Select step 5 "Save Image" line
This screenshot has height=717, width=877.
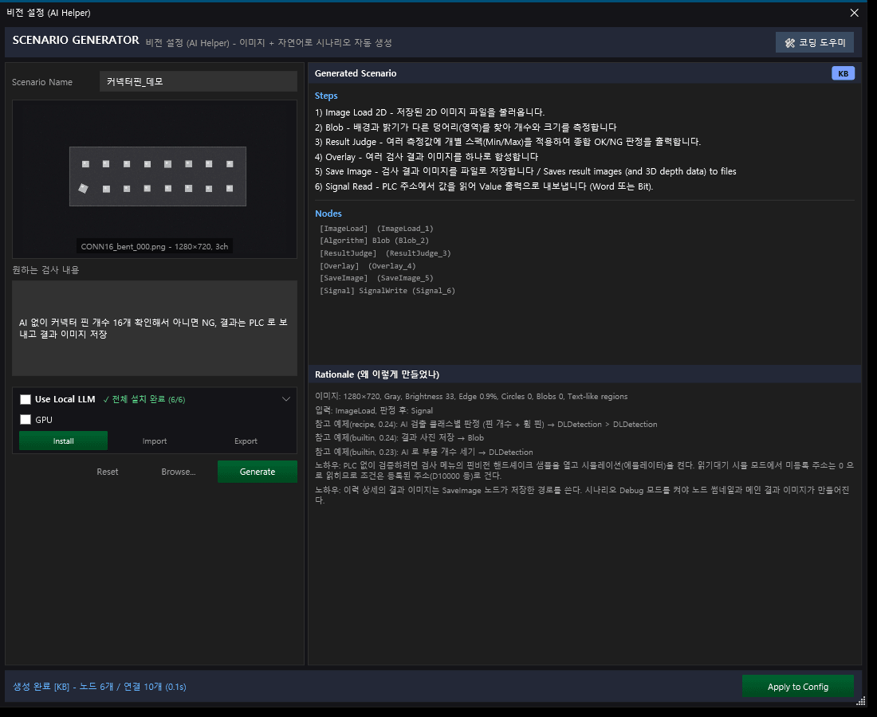(525, 171)
